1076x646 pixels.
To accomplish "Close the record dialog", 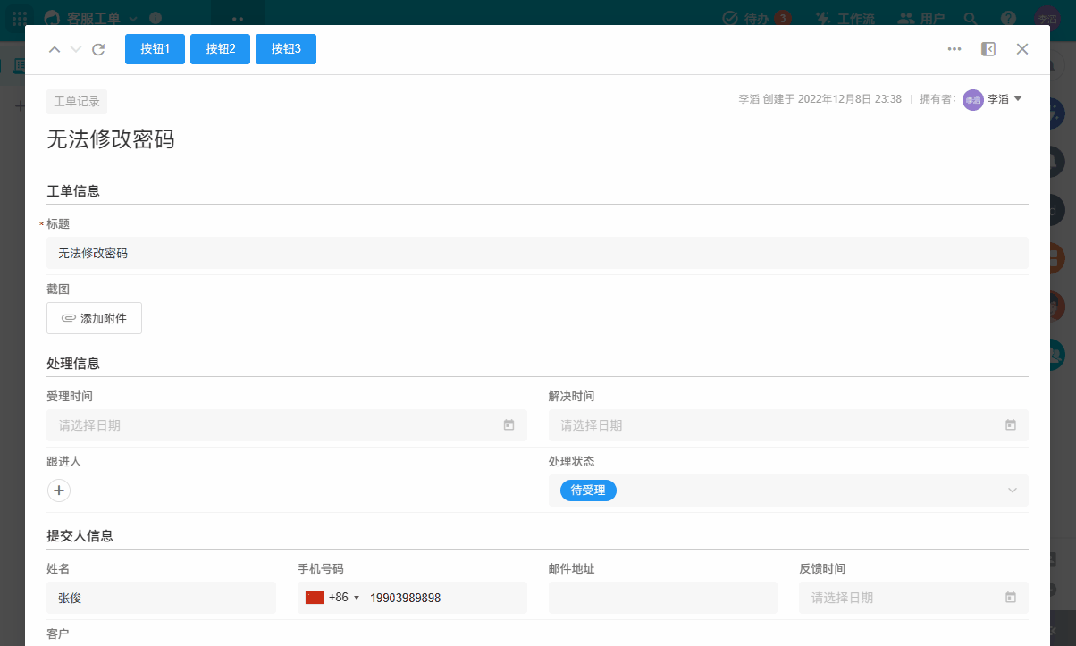I will click(1022, 49).
